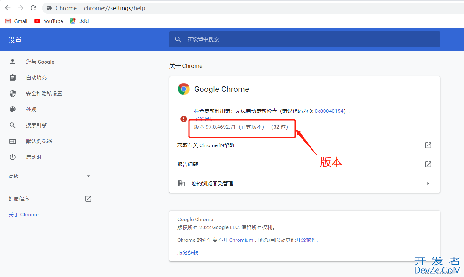The image size is (464, 277).
Task: Click the building icon beside 您的浏览器受管理
Action: click(x=181, y=183)
